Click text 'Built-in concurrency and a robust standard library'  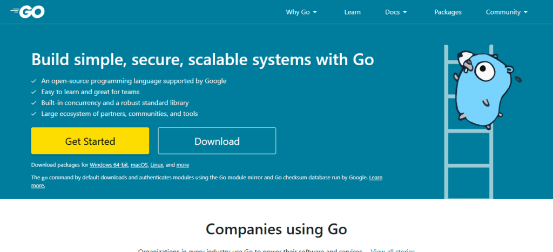(115, 103)
